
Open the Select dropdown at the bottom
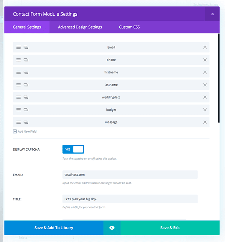tap(44, 238)
